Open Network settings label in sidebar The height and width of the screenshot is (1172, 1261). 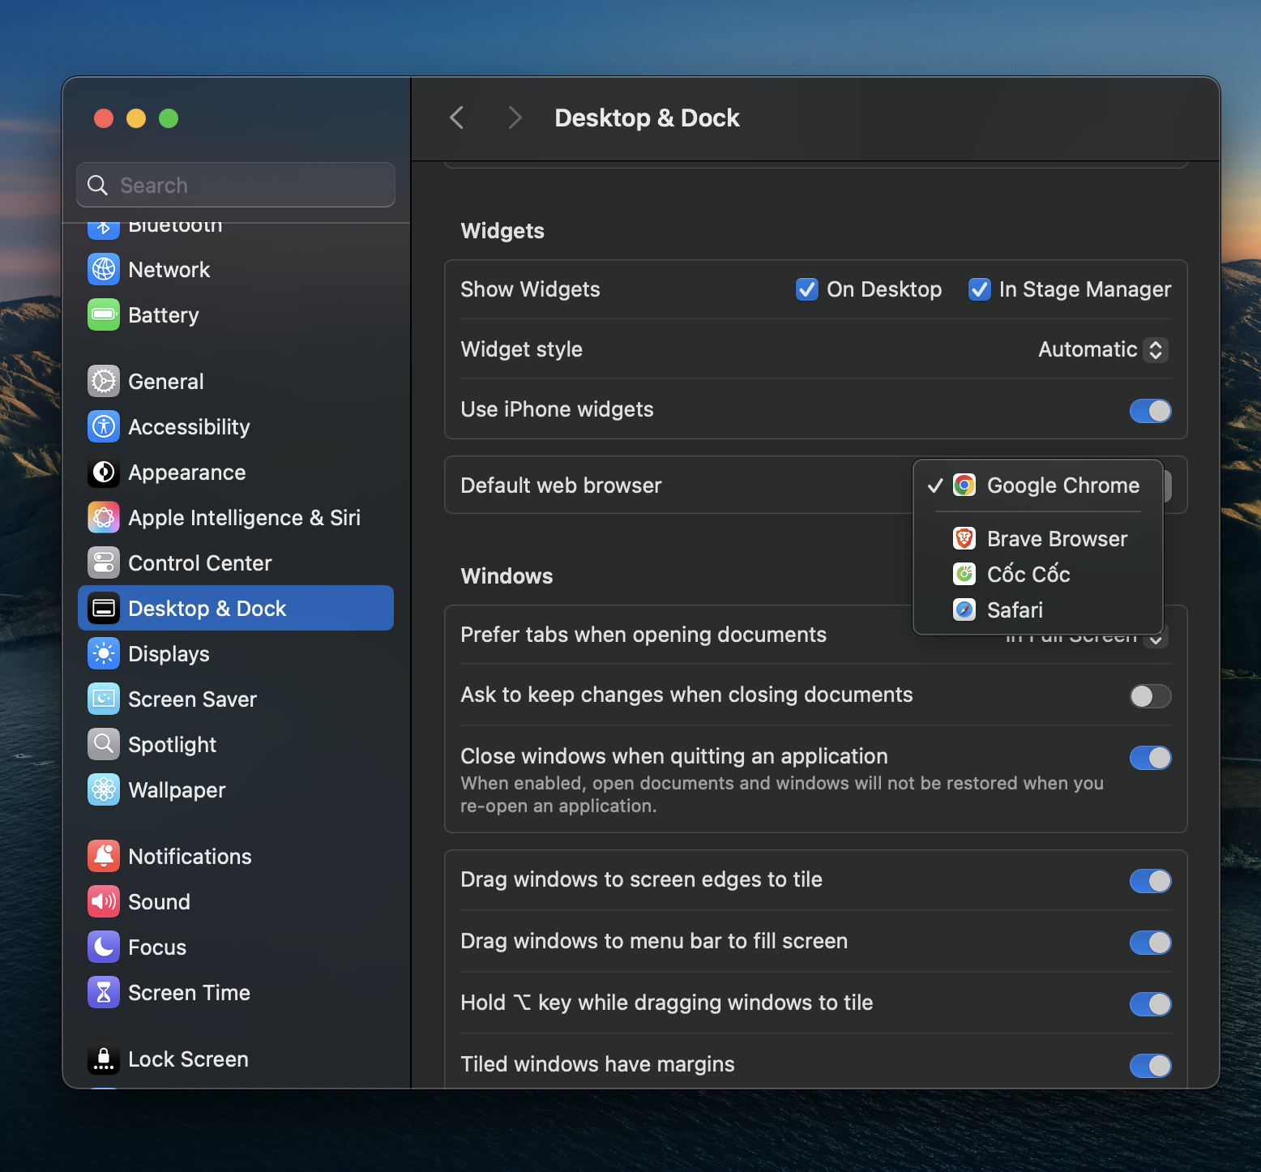click(169, 269)
